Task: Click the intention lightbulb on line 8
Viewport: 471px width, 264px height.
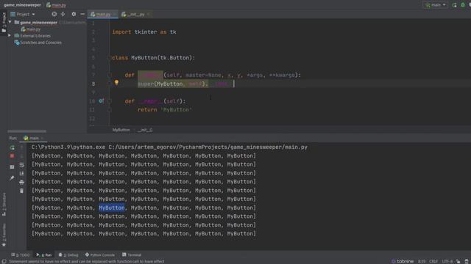Action: pyautogui.click(x=116, y=83)
